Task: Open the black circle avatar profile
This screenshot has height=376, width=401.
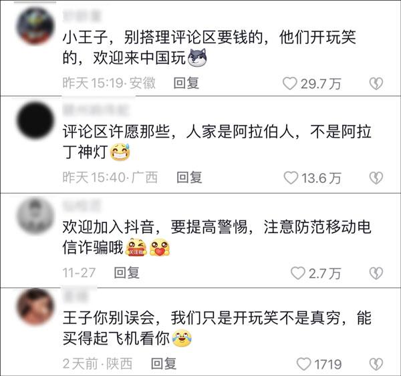Action: point(35,120)
